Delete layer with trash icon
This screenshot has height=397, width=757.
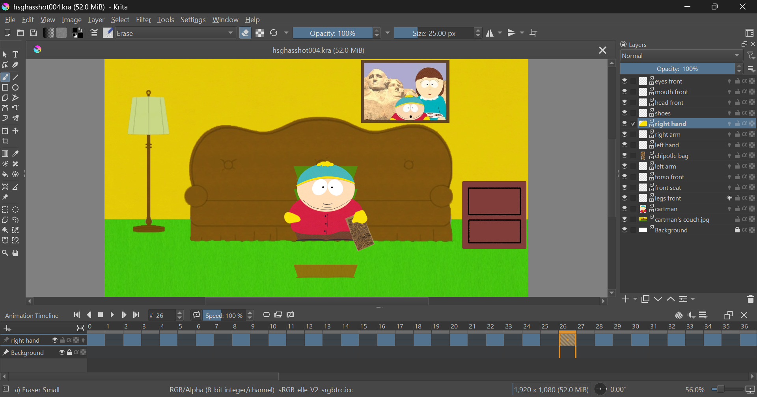click(x=750, y=299)
